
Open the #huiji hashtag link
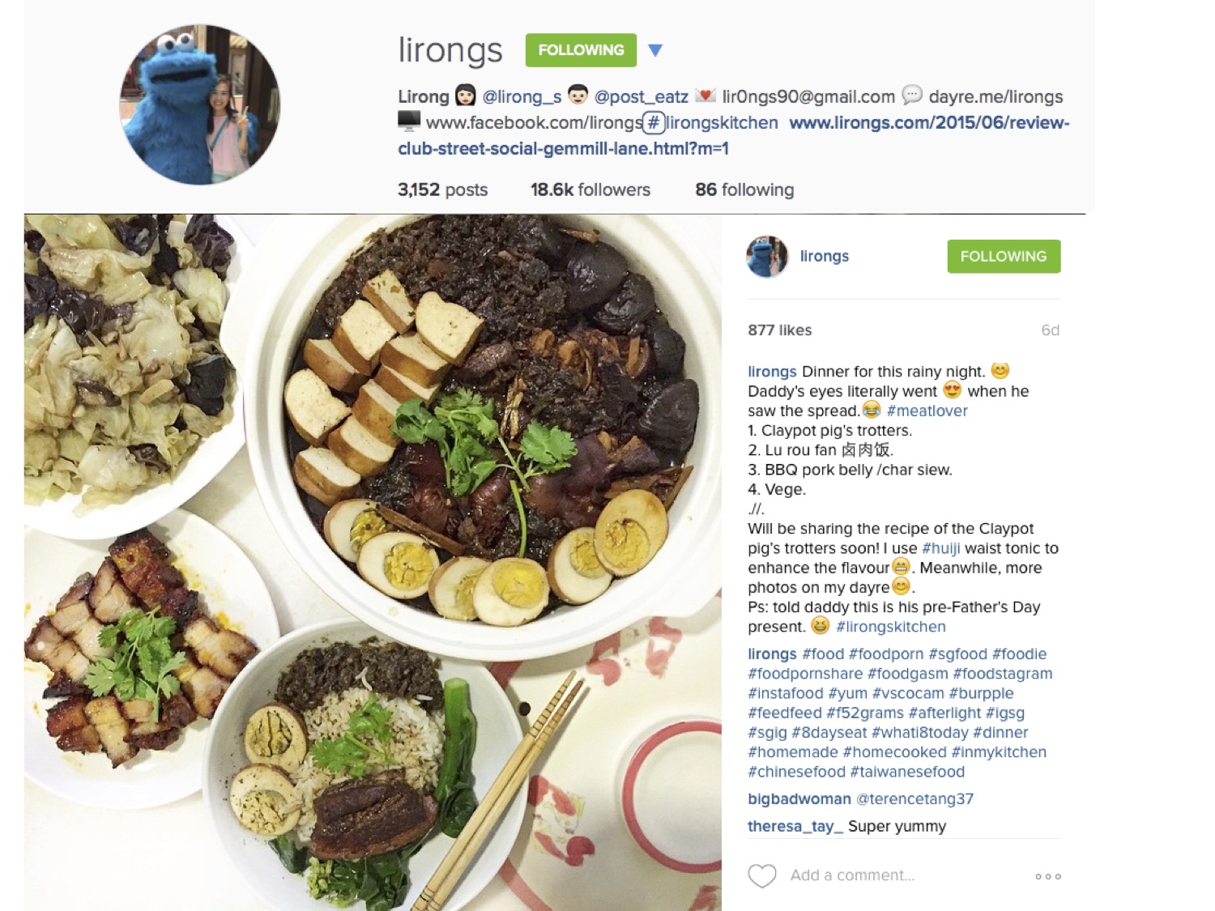[941, 548]
